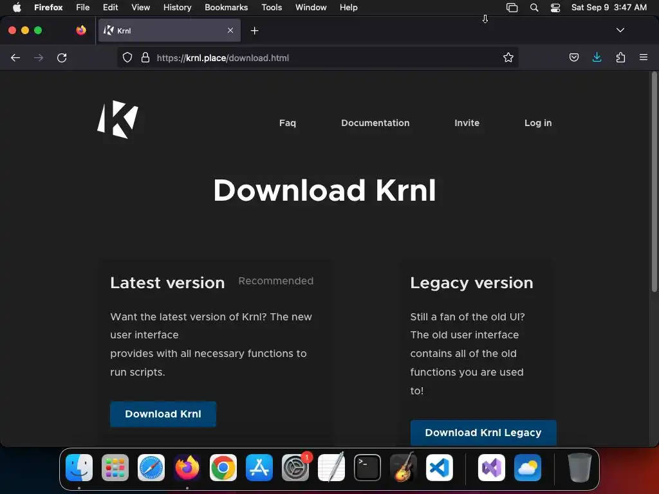Open the View menu
This screenshot has width=659, height=494.
pos(141,7)
